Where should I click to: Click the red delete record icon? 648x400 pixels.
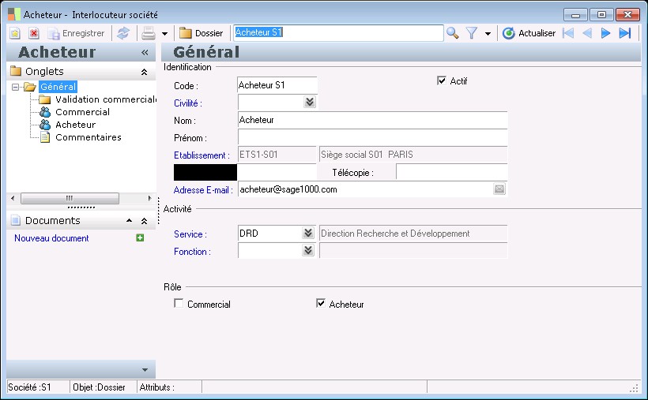pyautogui.click(x=34, y=33)
